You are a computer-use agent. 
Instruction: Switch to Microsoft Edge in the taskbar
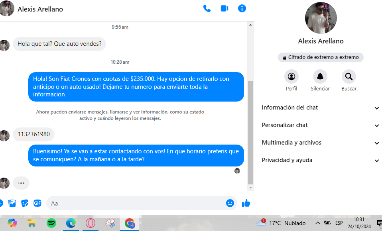71,223
